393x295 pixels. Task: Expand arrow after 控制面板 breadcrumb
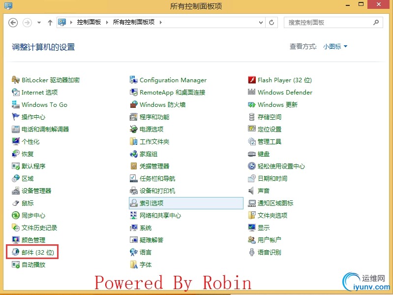pos(107,22)
